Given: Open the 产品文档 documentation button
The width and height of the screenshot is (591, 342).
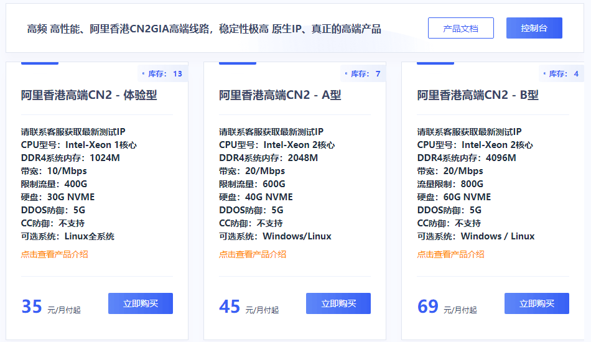Looking at the screenshot, I should tap(460, 28).
